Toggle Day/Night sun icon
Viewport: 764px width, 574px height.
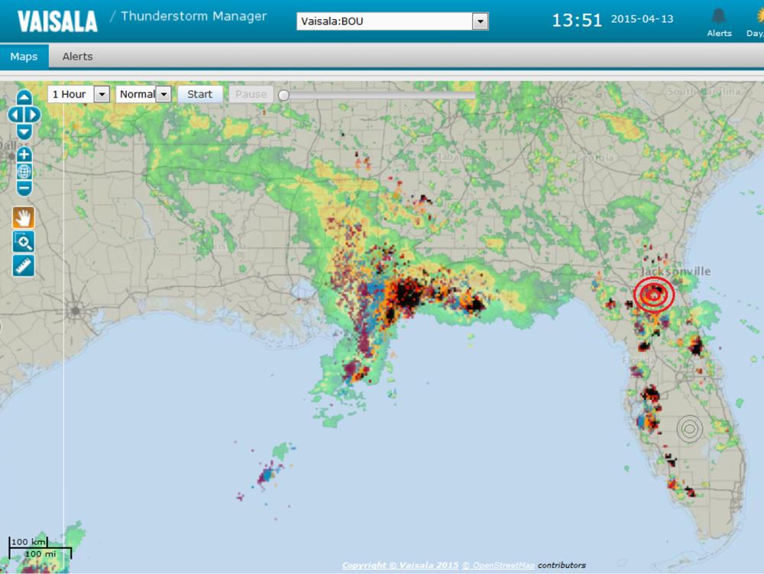756,21
